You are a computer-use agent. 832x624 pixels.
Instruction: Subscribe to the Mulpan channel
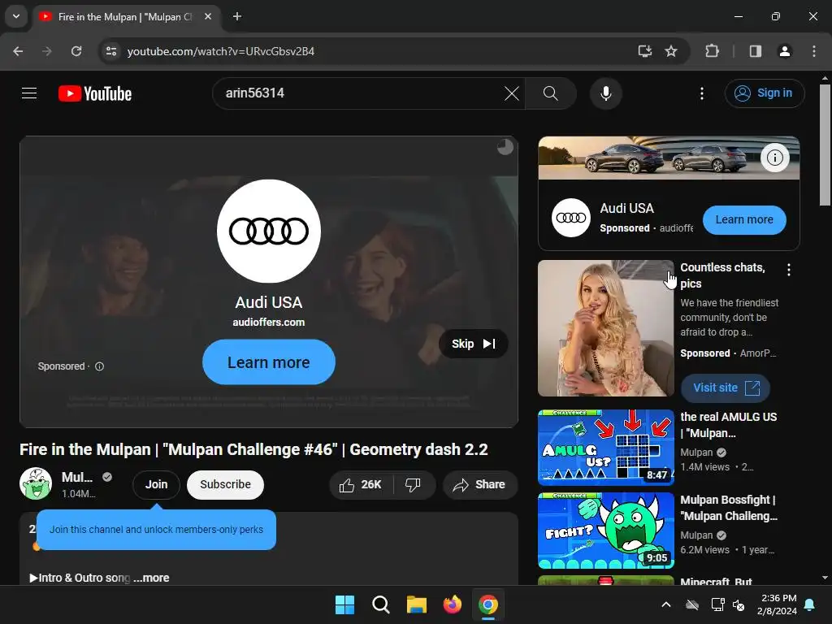(226, 484)
